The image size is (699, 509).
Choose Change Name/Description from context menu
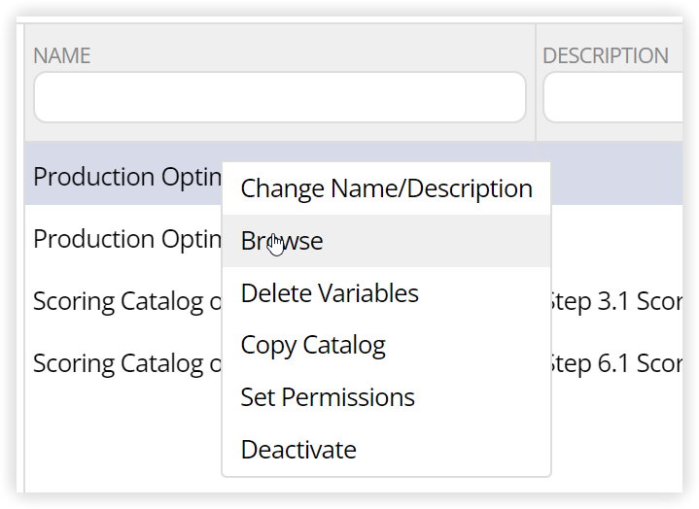386,188
